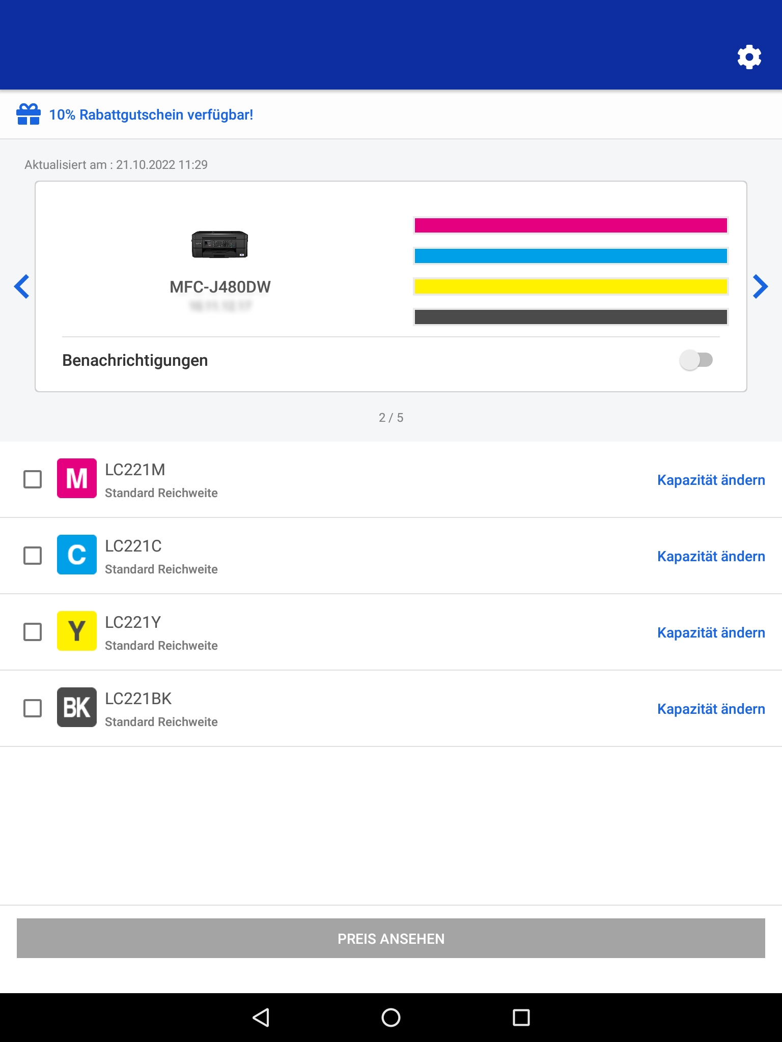782x1042 pixels.
Task: Select the LC221Y cartridge name
Action: [x=133, y=622]
